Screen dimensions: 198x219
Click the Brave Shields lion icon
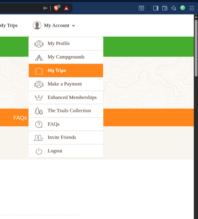56,8
